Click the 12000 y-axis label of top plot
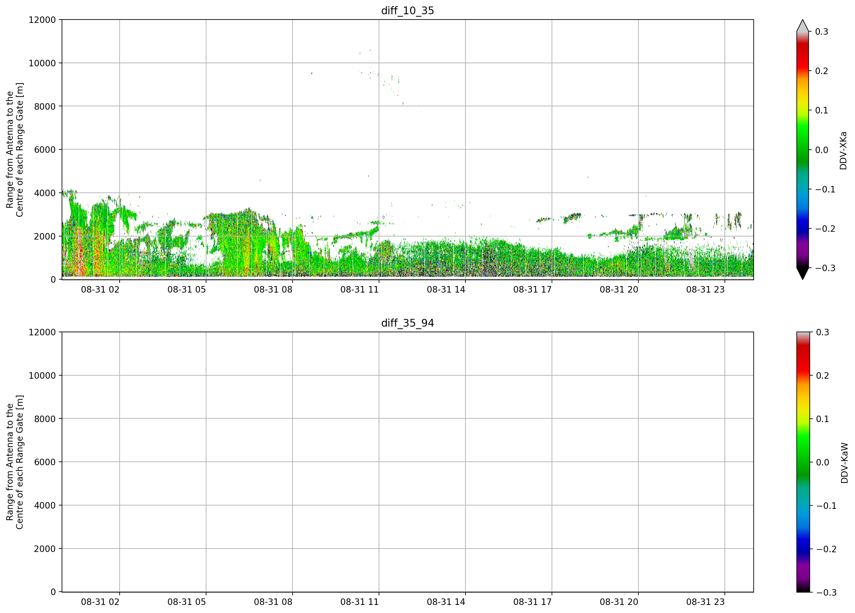 point(42,20)
